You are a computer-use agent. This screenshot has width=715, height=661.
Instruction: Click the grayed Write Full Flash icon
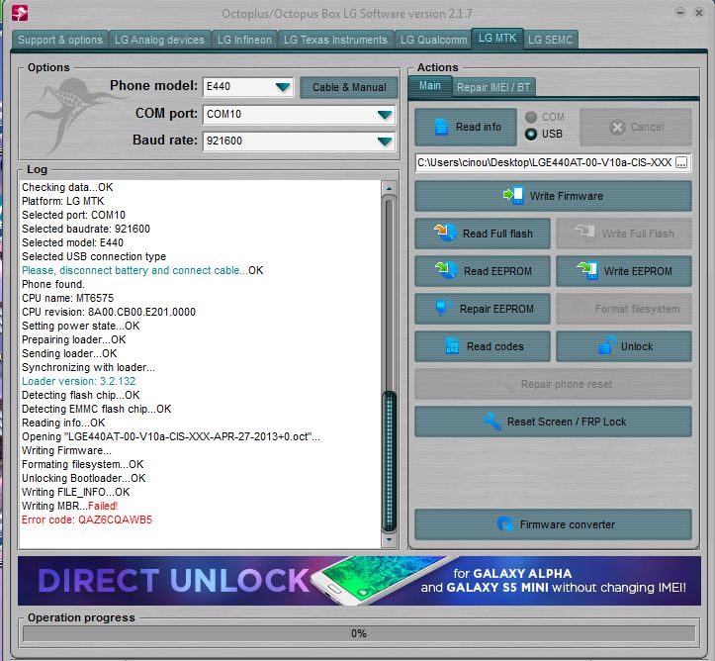click(x=585, y=234)
